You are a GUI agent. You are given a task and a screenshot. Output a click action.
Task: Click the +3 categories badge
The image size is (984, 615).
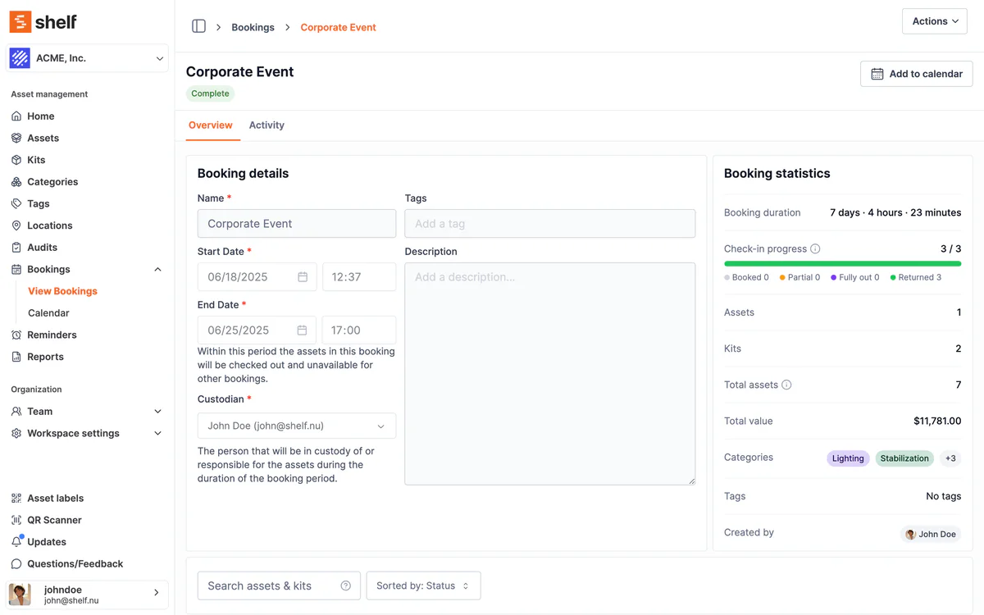950,458
